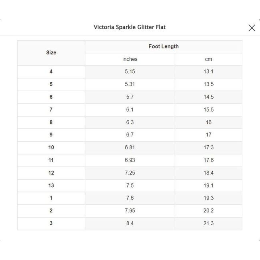The height and width of the screenshot is (260, 260).
Task: Select the size 6 row label
Action: (51, 97)
